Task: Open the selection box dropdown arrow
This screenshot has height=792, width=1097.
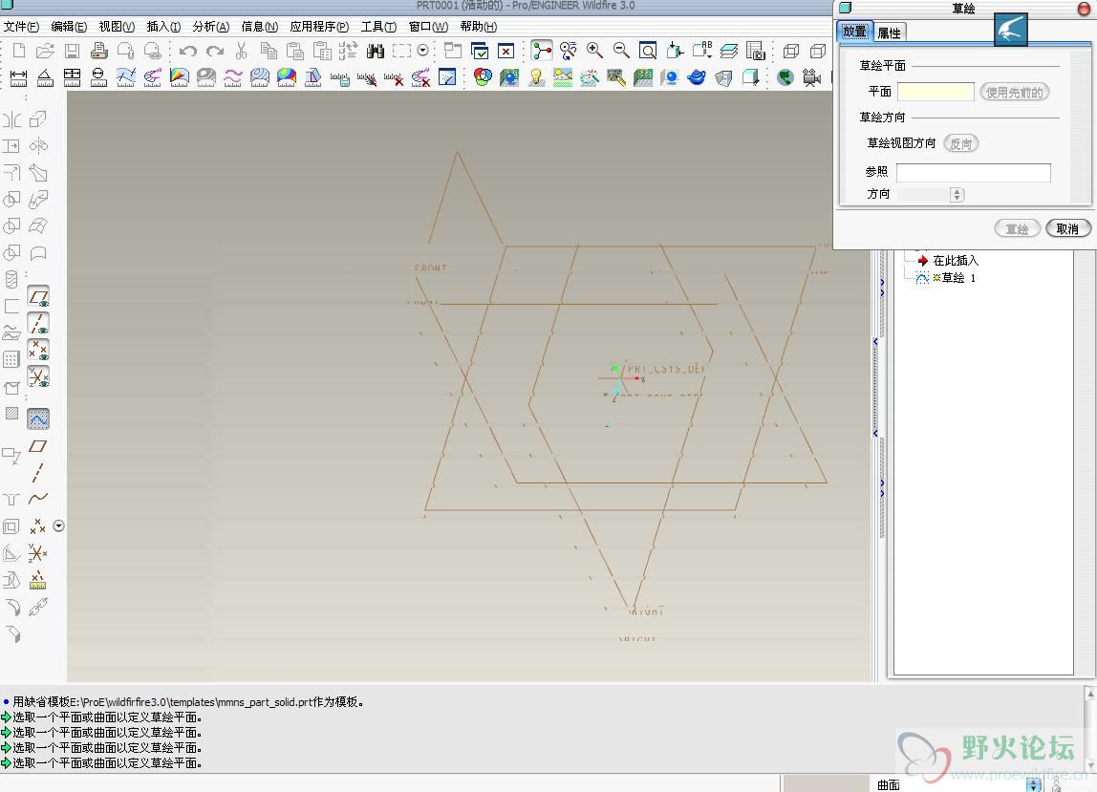Action: point(422,51)
